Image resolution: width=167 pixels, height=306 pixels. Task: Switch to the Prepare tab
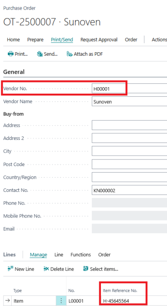tap(35, 40)
